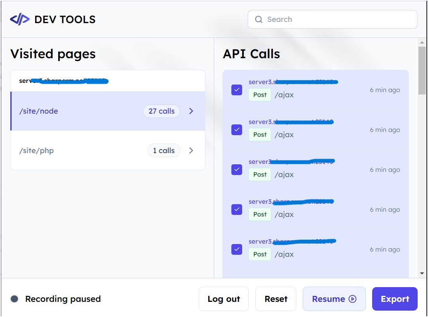This screenshot has width=428, height=317.
Task: Click the Dev Tools code logo icon
Action: tap(20, 20)
